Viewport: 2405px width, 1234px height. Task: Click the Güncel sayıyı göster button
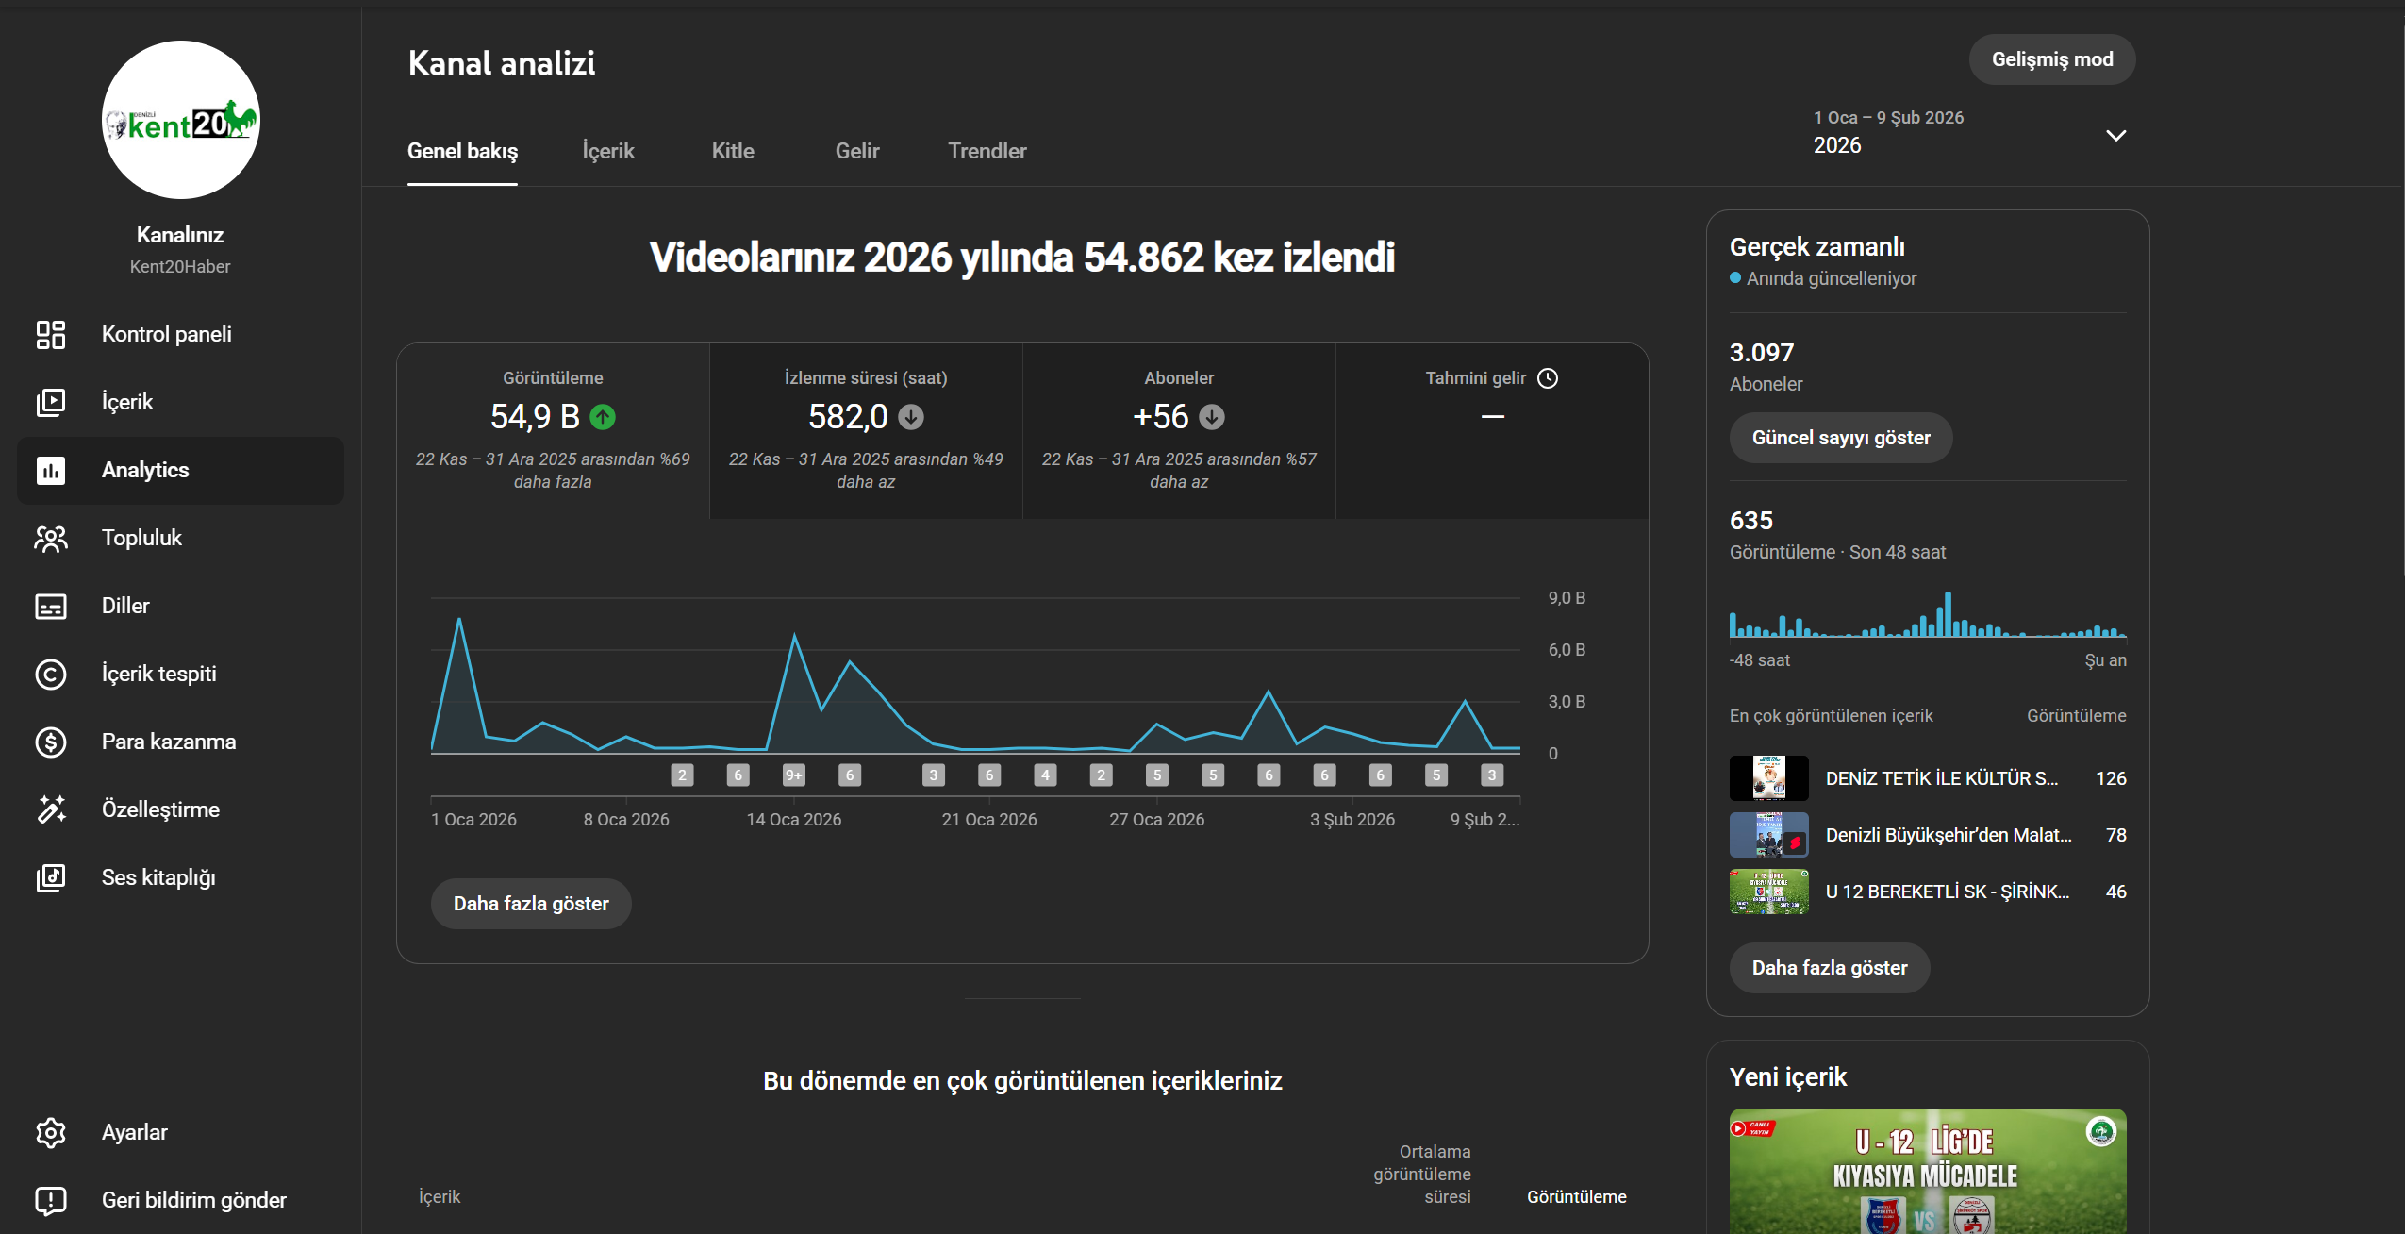point(1840,438)
